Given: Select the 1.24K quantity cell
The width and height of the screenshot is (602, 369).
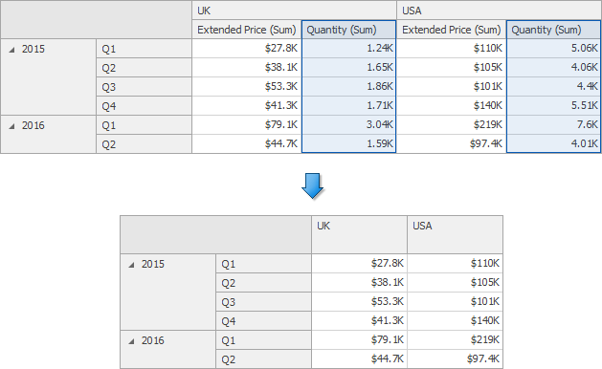Looking at the screenshot, I should (x=349, y=49).
